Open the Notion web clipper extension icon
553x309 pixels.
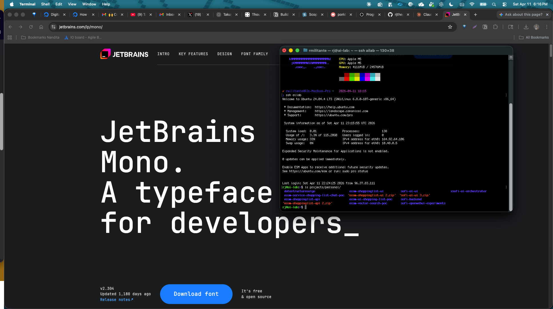coord(485,27)
